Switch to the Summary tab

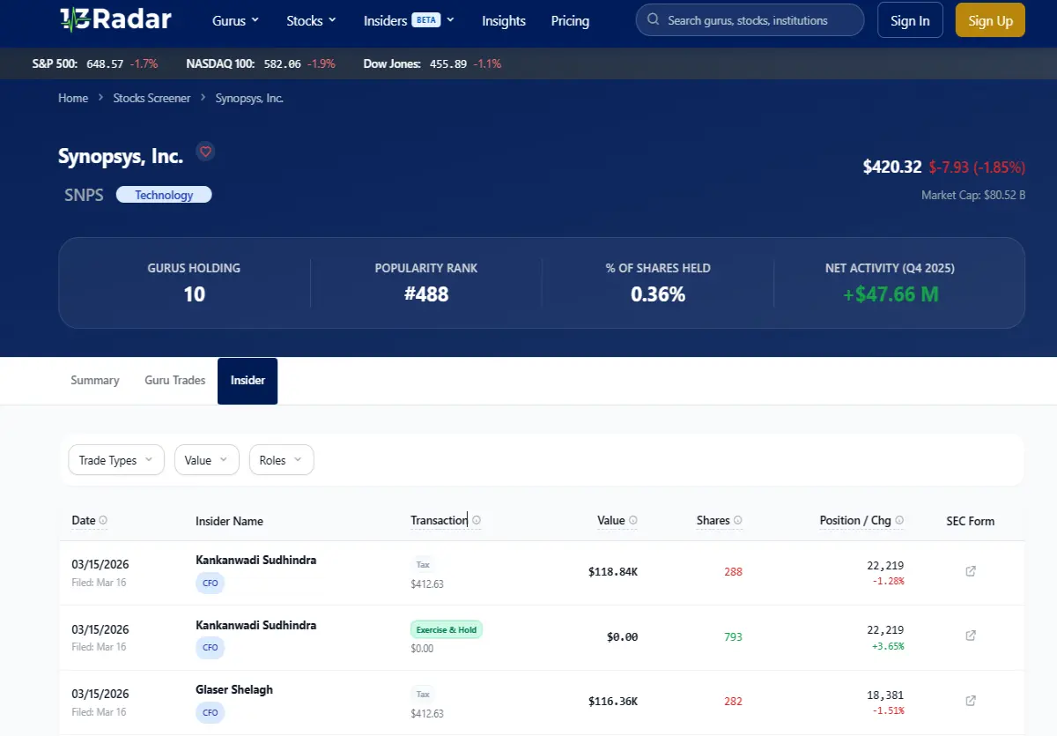click(x=95, y=380)
